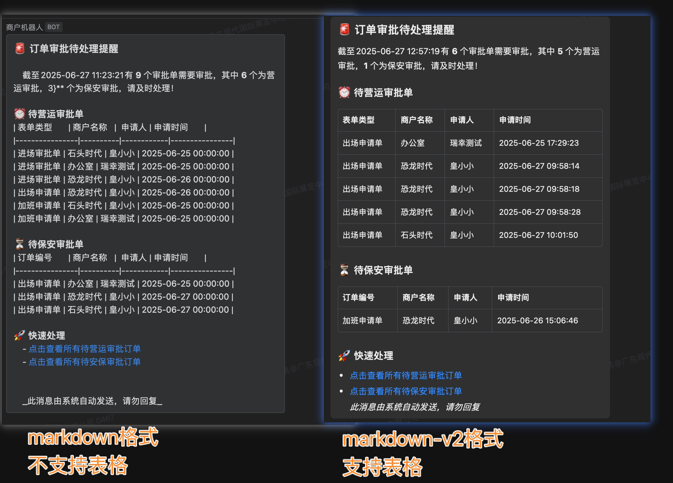Screen dimensions: 673x483
Task: Click the alarm clock icon next to 待营运审批单
Action: coord(19,114)
